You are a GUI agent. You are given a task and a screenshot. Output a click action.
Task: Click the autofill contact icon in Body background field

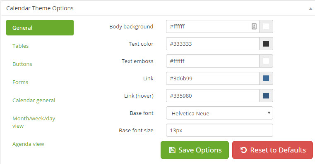(x=254, y=26)
